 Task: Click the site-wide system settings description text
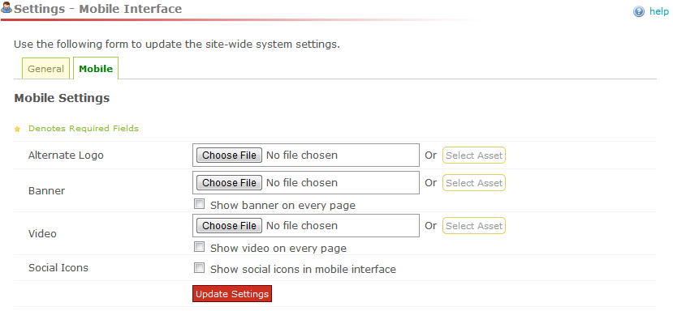pos(177,44)
